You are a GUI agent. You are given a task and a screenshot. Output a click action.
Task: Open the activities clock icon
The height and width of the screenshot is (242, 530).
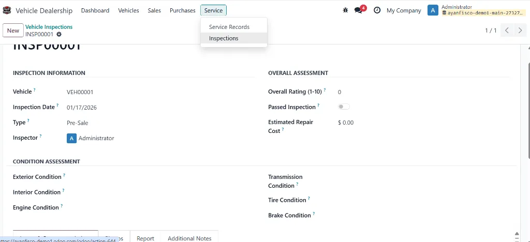coord(377,10)
